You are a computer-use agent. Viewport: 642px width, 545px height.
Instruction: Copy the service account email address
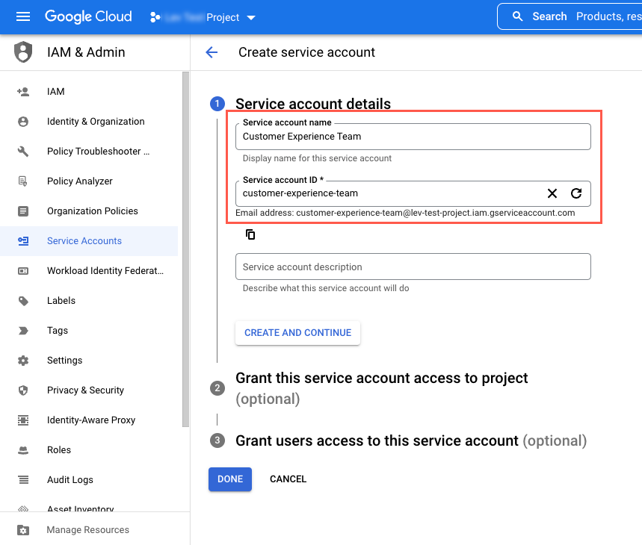[x=250, y=234]
